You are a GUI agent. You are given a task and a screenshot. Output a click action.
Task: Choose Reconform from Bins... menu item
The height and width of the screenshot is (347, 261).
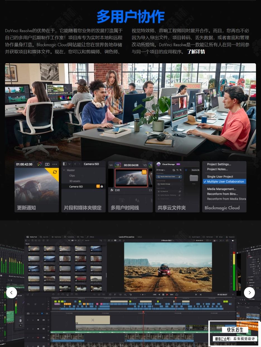click(223, 194)
